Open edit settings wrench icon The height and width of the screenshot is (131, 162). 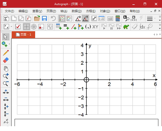[x=94, y=19]
